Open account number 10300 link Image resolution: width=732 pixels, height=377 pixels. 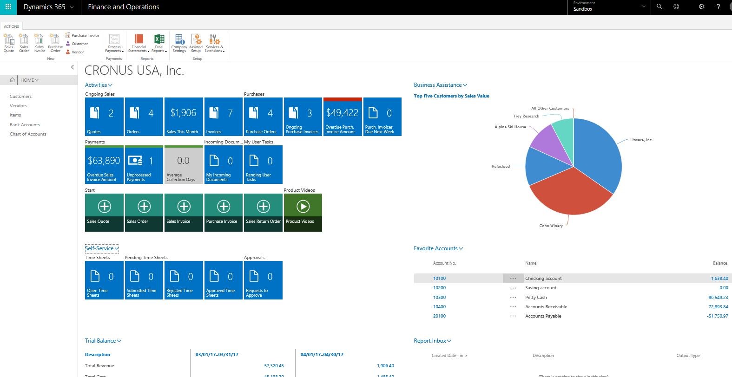[x=439, y=298]
